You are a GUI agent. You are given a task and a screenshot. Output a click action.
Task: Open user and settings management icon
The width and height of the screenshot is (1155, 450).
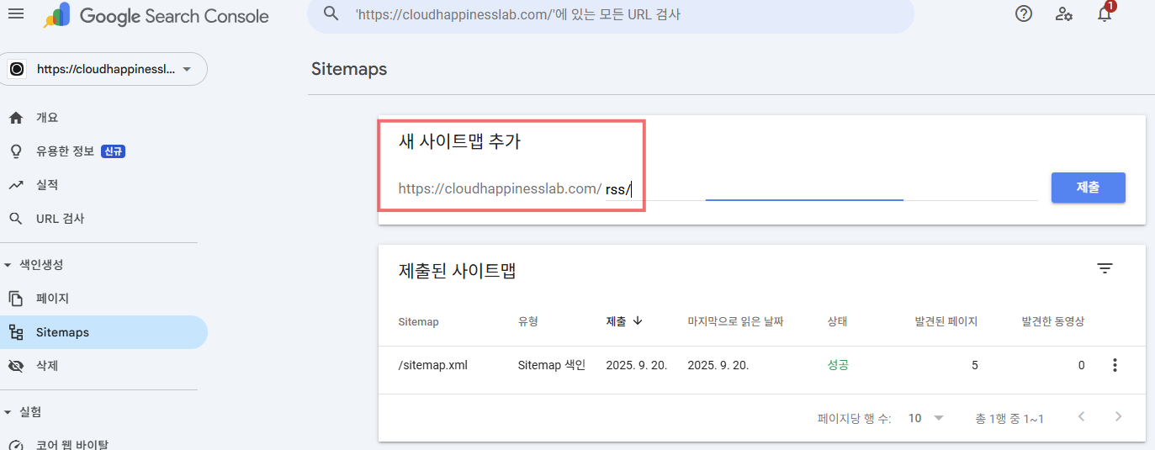1064,13
